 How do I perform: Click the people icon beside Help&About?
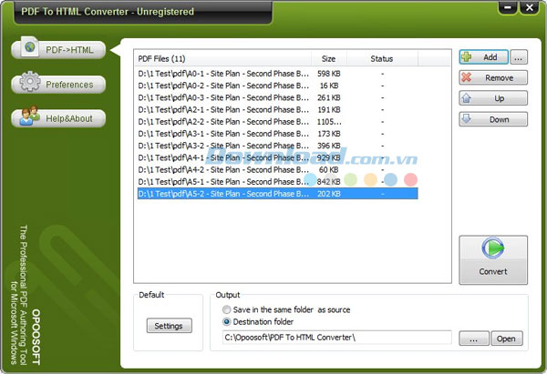[30, 116]
